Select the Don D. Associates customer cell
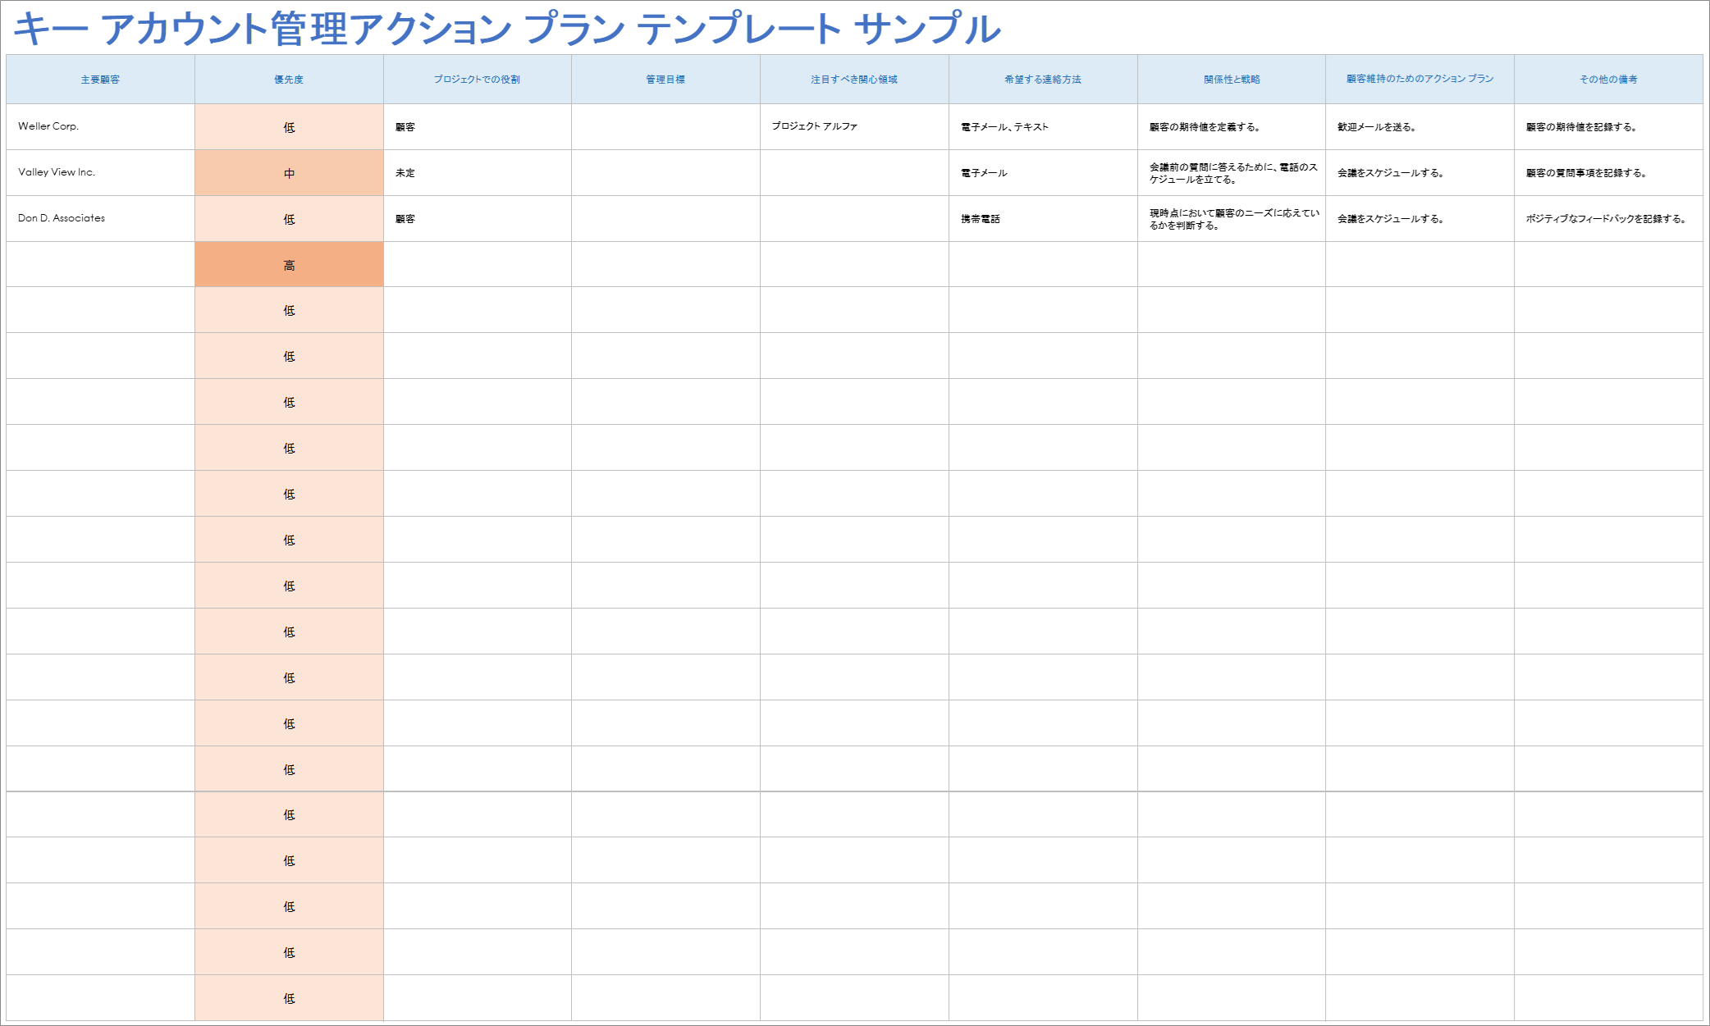 pos(100,218)
